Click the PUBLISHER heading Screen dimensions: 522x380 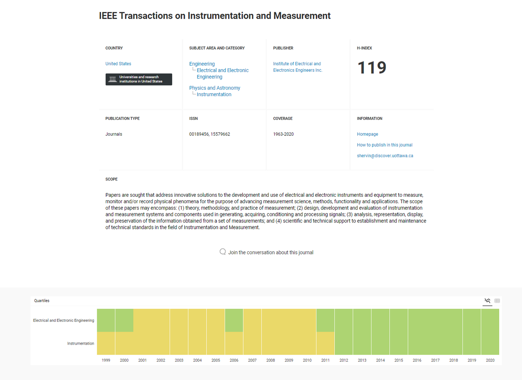pos(283,48)
